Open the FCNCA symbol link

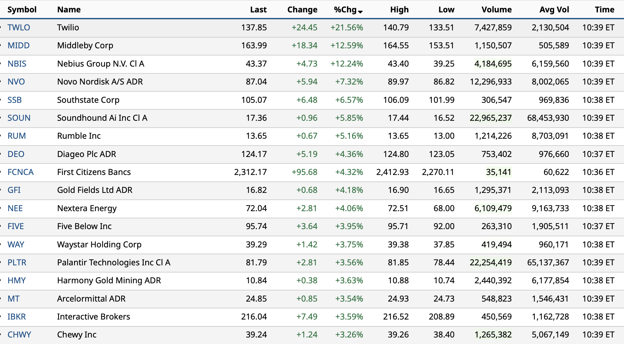21,172
